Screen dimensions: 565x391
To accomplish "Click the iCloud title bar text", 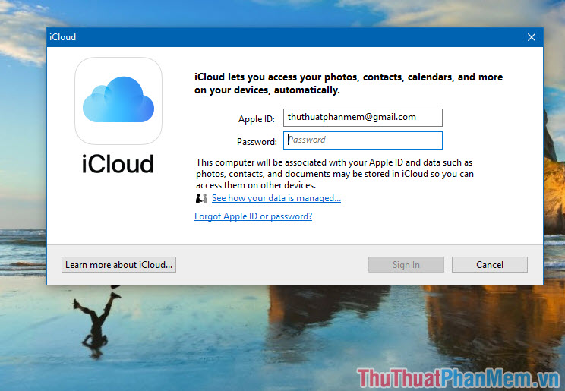I will pyautogui.click(x=63, y=37).
